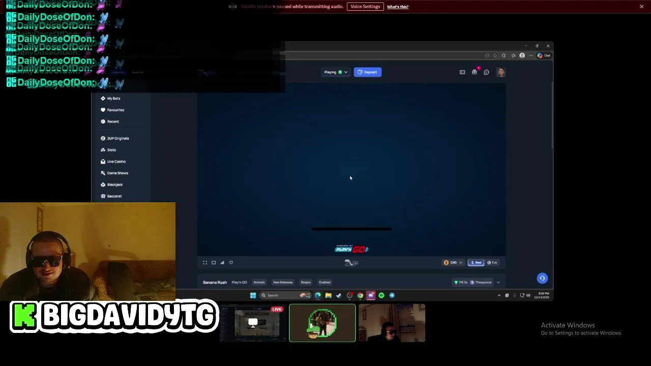
Task: Select the Animals tag
Action: [259, 282]
